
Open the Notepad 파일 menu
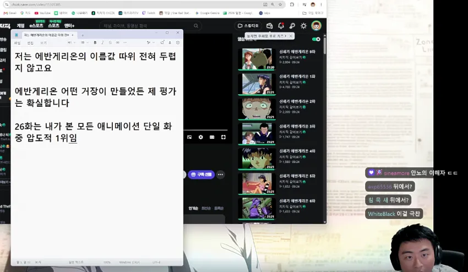click(17, 43)
